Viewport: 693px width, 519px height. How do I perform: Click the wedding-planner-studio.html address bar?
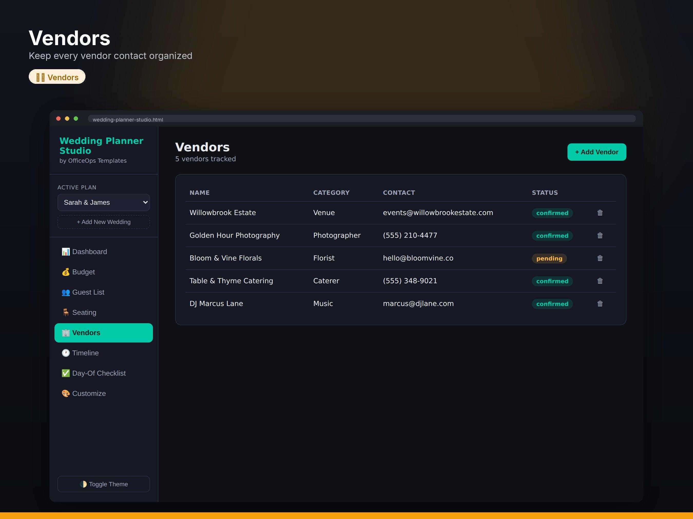[362, 119]
